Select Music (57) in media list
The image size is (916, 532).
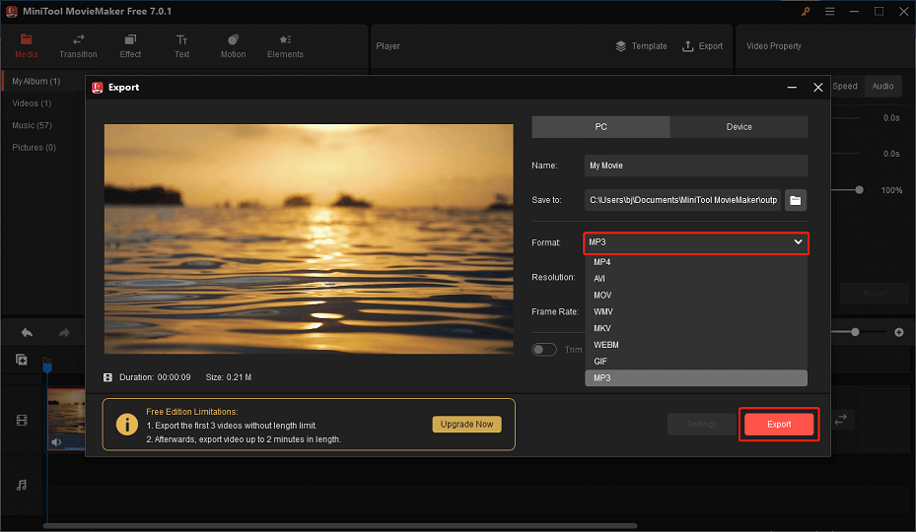pos(33,125)
